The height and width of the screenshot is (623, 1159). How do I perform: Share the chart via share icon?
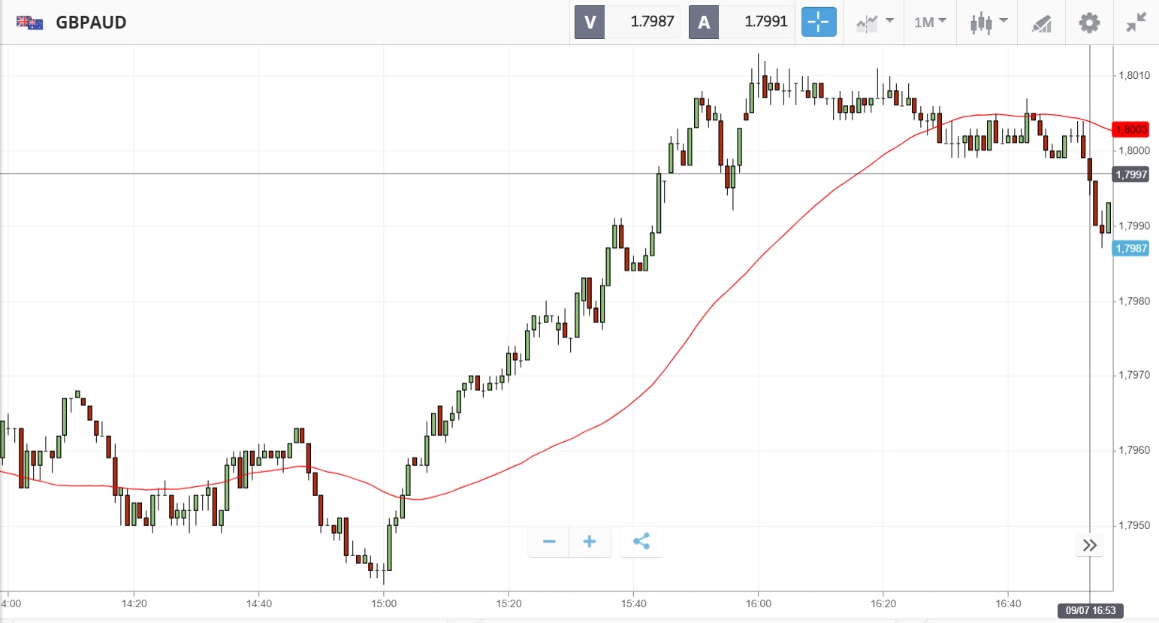[641, 542]
